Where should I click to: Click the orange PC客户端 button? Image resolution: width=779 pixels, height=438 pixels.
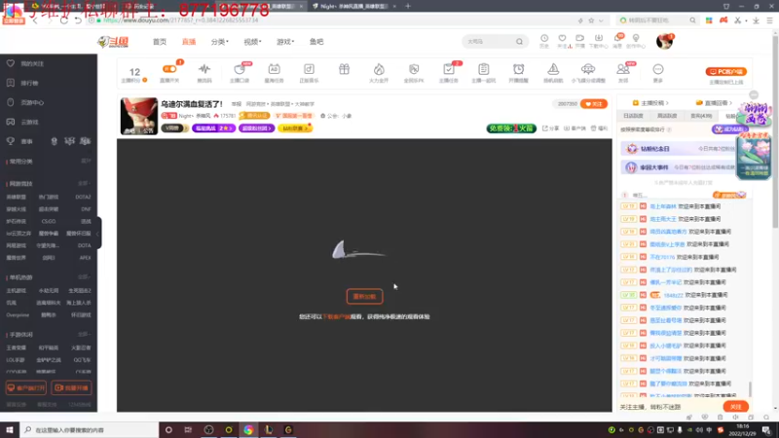725,71
